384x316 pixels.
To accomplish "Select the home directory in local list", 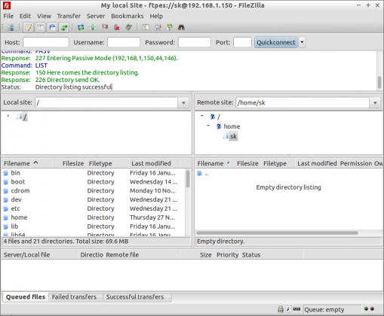I will click(94, 217).
